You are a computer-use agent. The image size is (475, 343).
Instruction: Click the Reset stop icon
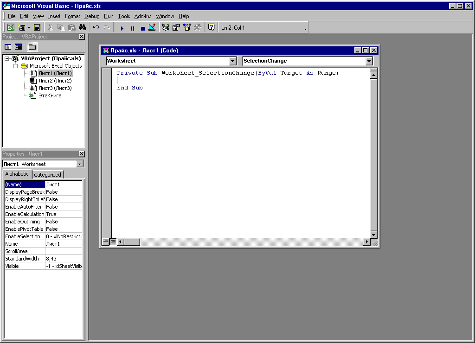(143, 28)
